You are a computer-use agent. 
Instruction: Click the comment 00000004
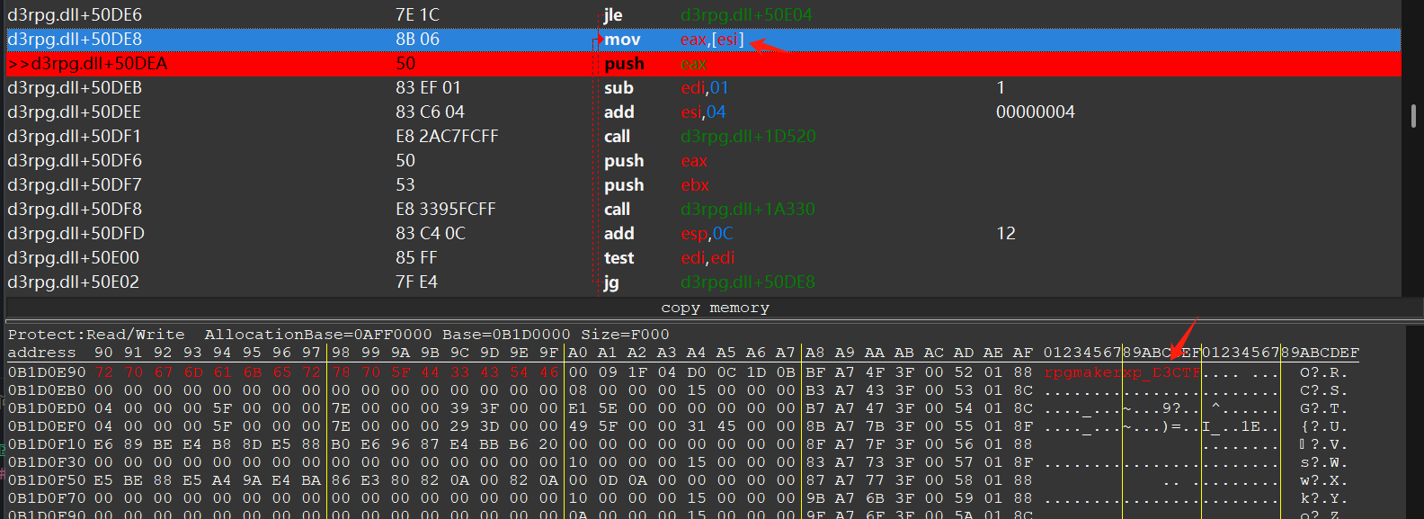(x=1036, y=112)
